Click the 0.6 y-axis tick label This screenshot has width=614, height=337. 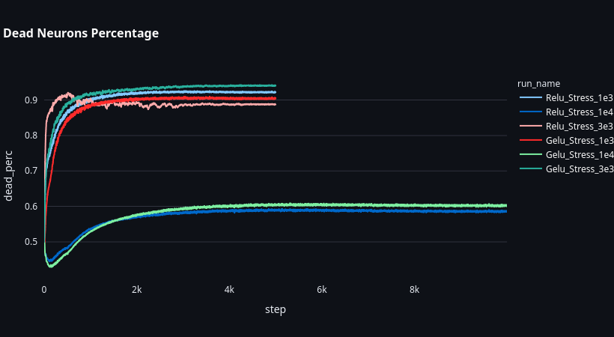pyautogui.click(x=31, y=206)
